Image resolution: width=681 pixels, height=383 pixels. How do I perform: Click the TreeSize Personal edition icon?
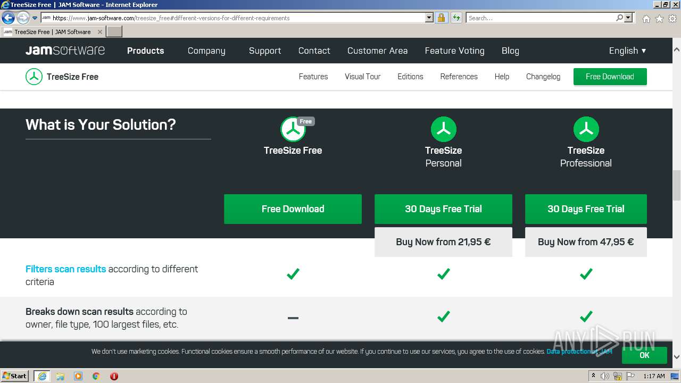tap(443, 129)
